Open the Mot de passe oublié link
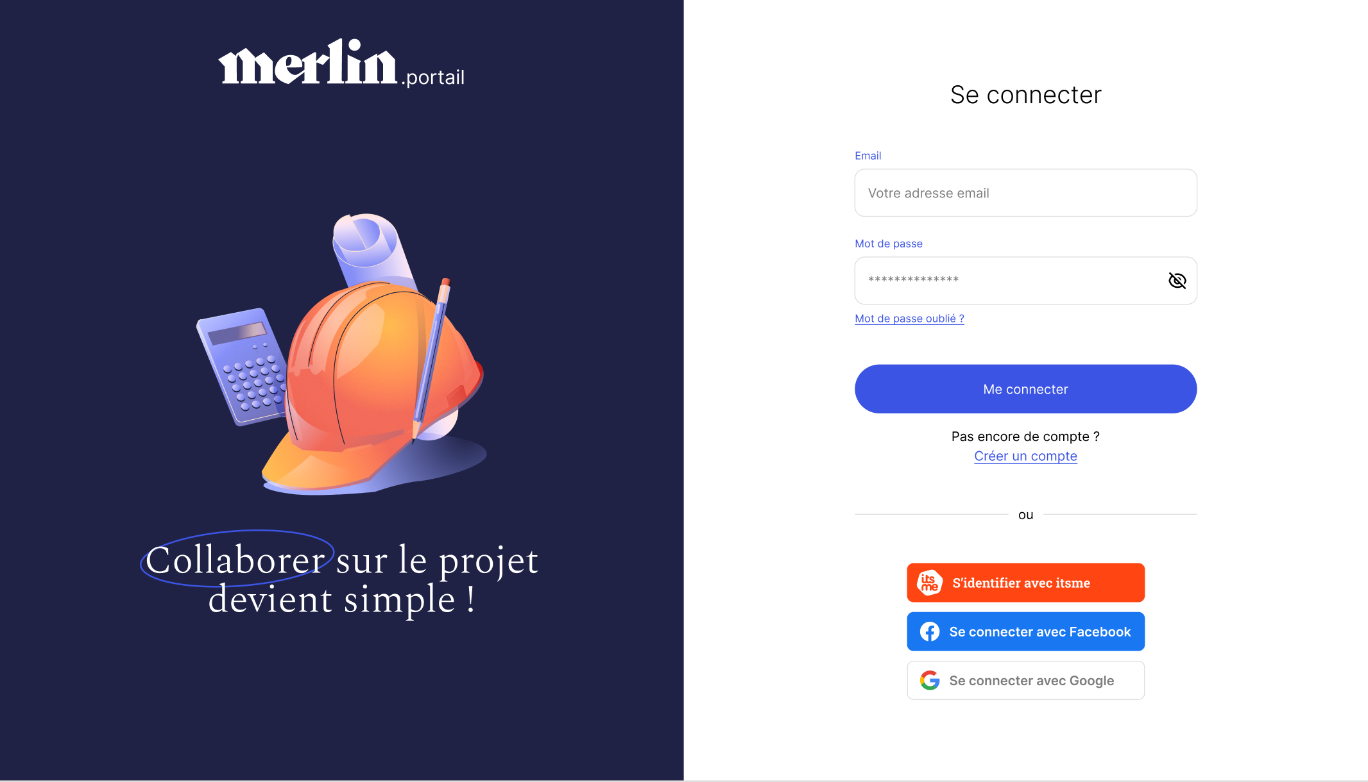The height and width of the screenshot is (782, 1368). click(909, 319)
